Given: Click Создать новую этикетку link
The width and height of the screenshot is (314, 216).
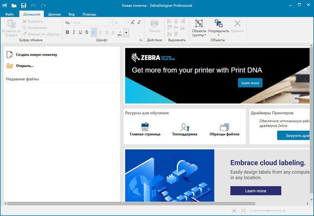Looking at the screenshot, I should click(36, 54).
